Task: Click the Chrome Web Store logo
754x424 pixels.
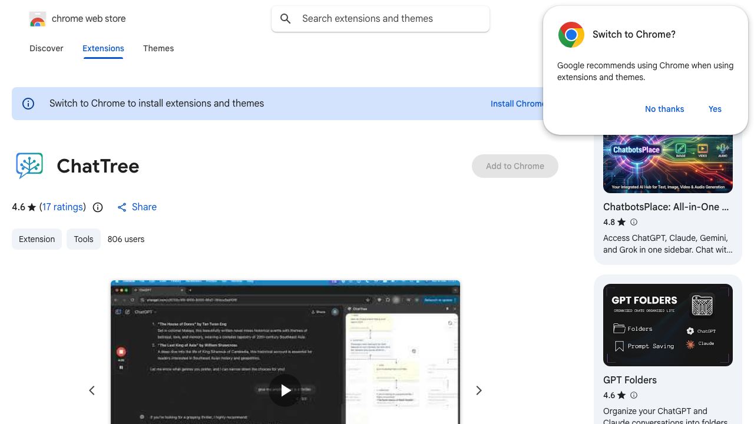Action: click(38, 19)
